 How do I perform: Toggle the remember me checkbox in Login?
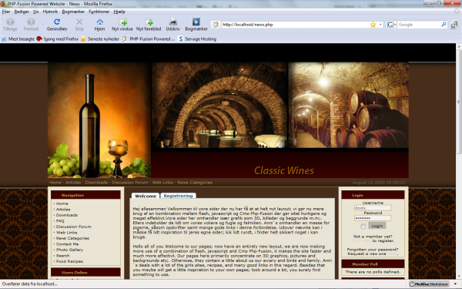(x=363, y=226)
